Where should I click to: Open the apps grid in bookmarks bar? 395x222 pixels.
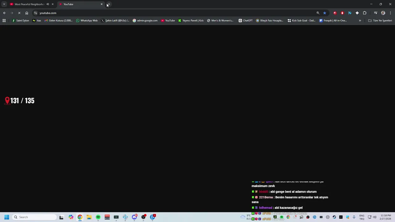point(4,21)
